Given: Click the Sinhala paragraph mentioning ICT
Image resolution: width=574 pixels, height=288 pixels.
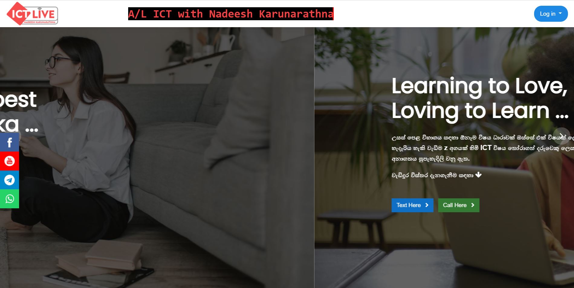Looking at the screenshot, I should [x=482, y=148].
